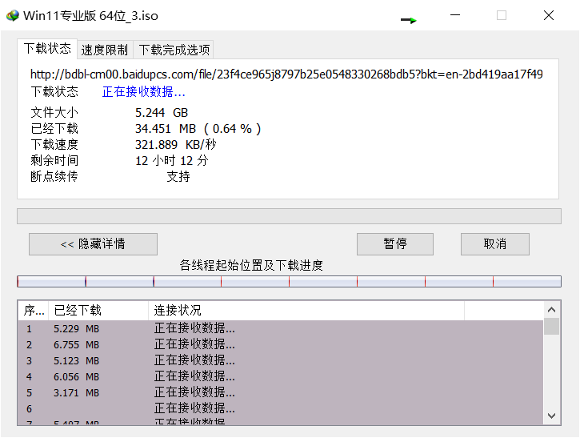Pause the download with 暂停 button

coord(394,244)
